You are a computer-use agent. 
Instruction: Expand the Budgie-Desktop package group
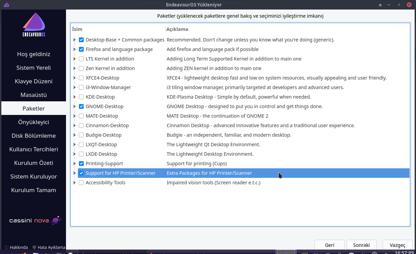[74, 135]
